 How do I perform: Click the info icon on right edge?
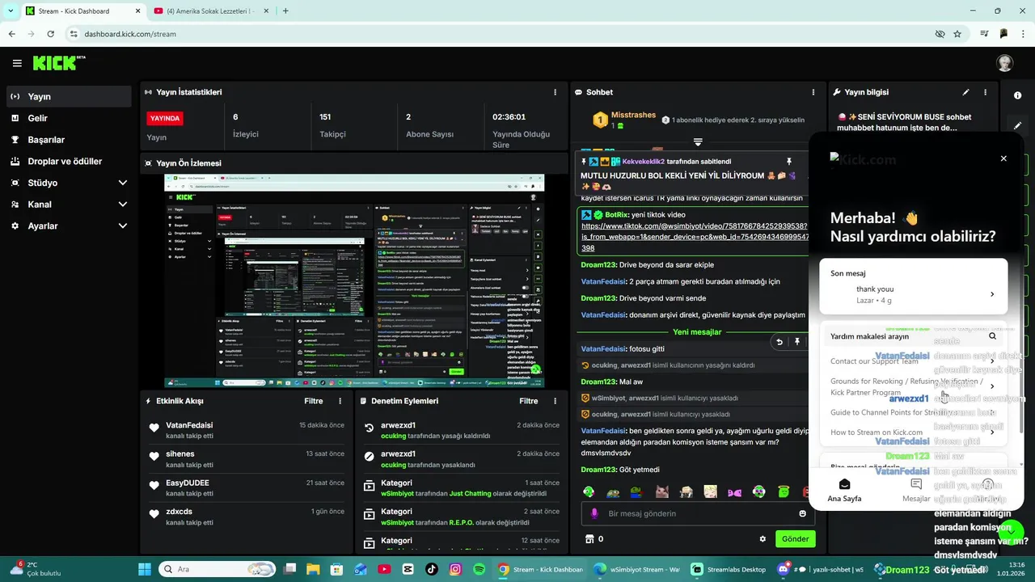[x=1017, y=95]
